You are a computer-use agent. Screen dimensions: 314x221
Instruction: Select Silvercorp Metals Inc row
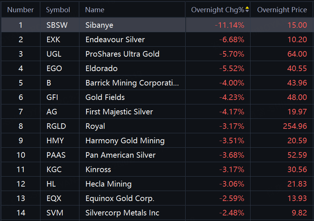(122, 213)
